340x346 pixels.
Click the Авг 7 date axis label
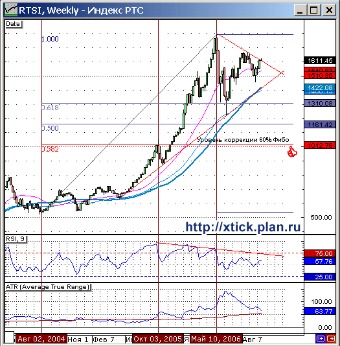click(x=253, y=340)
